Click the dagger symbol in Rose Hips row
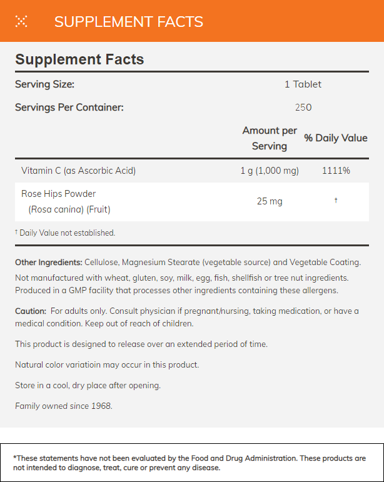The height and width of the screenshot is (482, 384). coord(336,201)
